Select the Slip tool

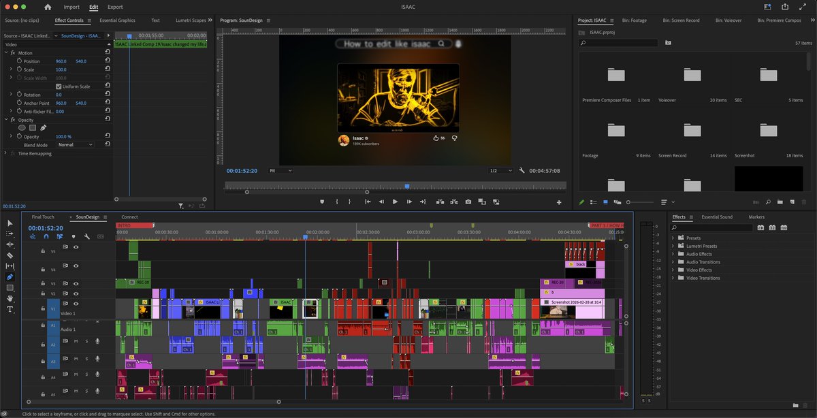10,266
